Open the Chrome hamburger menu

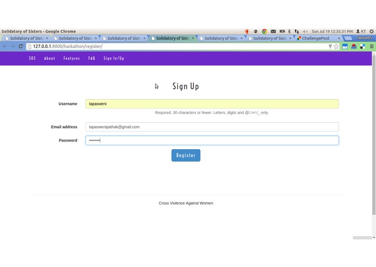pyautogui.click(x=372, y=46)
